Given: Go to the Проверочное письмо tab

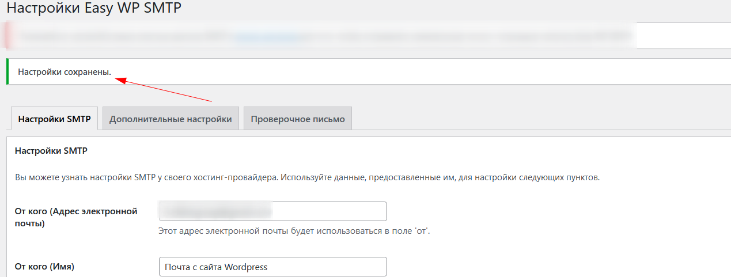Looking at the screenshot, I should (x=298, y=119).
